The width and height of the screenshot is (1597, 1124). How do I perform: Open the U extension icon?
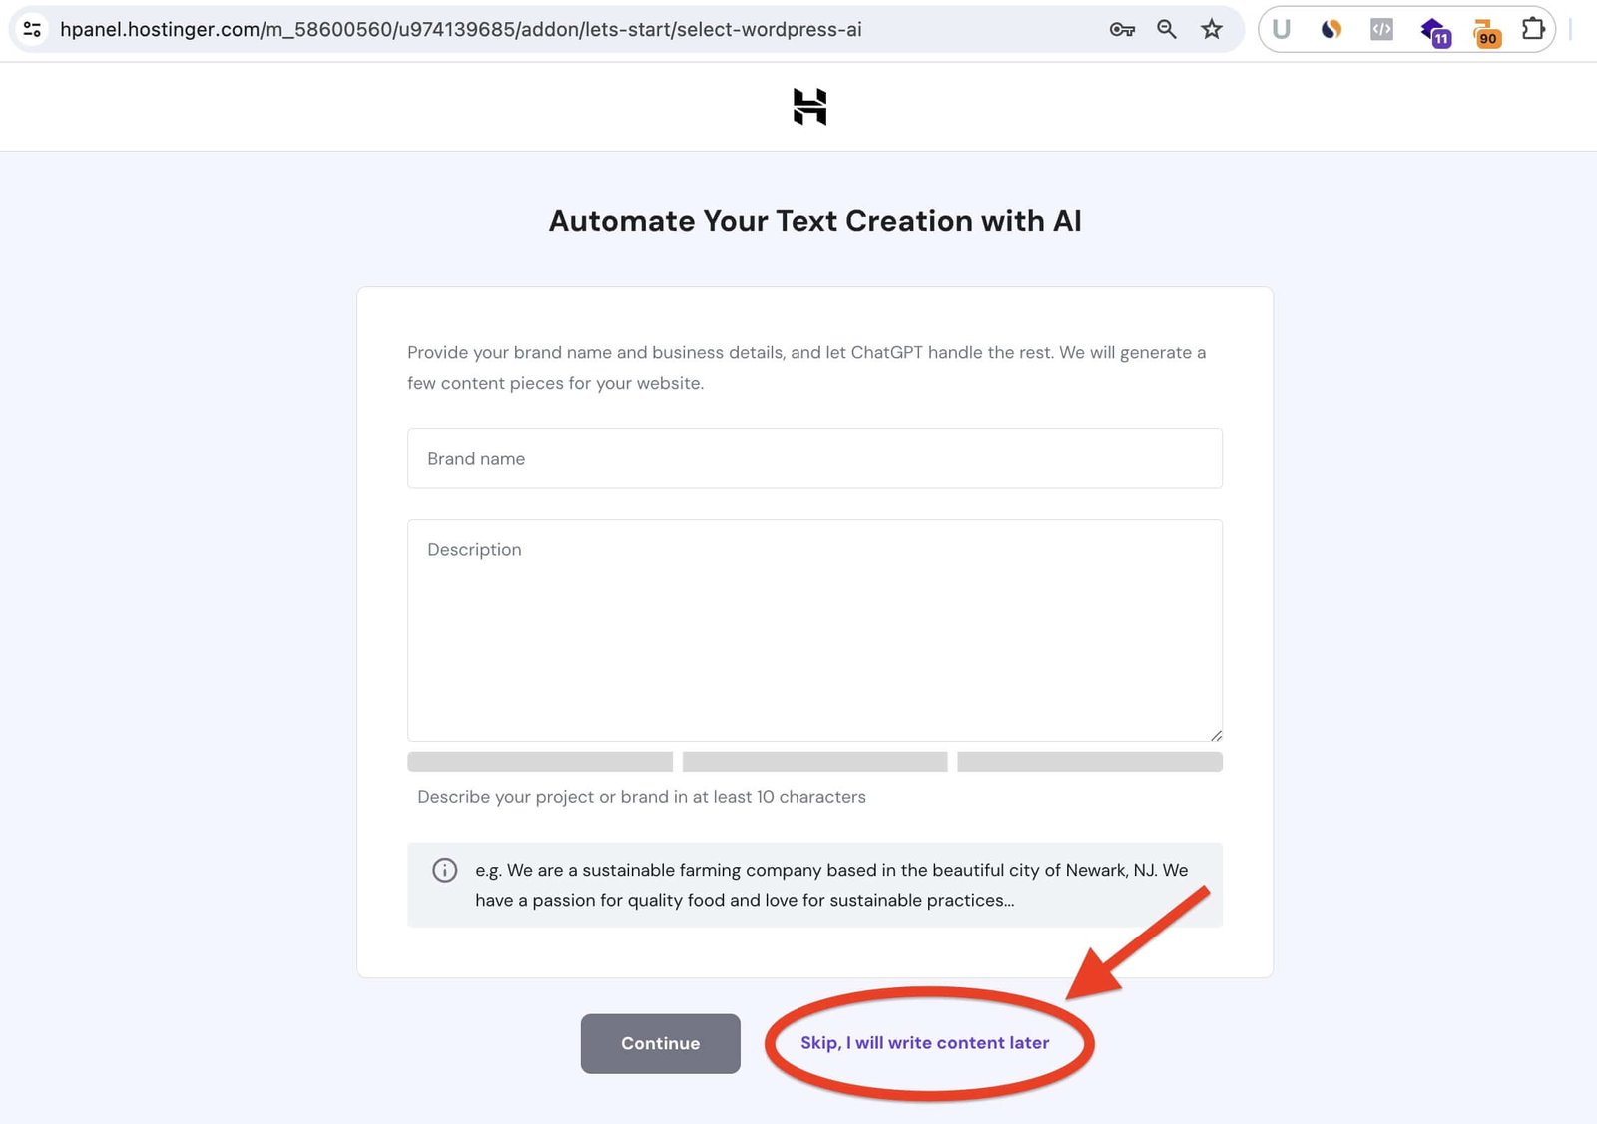[1281, 29]
